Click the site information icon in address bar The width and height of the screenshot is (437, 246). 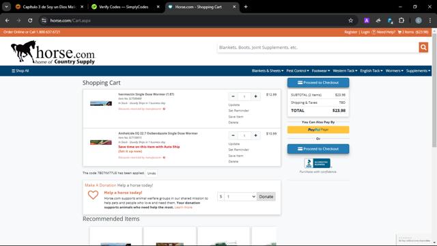tap(44, 20)
